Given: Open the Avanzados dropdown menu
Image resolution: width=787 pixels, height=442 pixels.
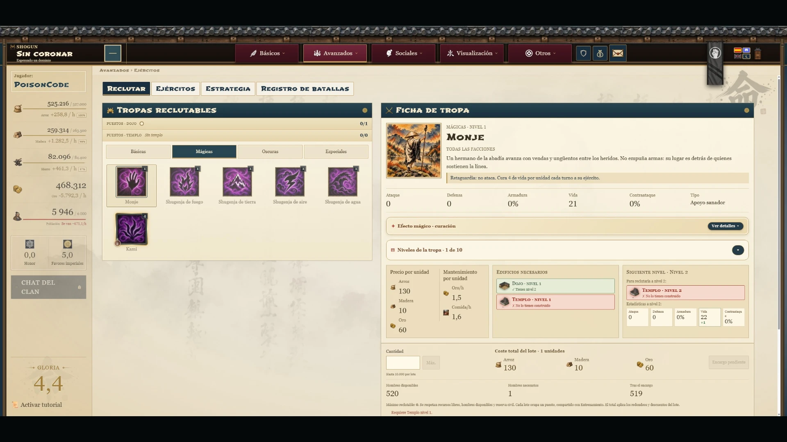Looking at the screenshot, I should click(335, 53).
